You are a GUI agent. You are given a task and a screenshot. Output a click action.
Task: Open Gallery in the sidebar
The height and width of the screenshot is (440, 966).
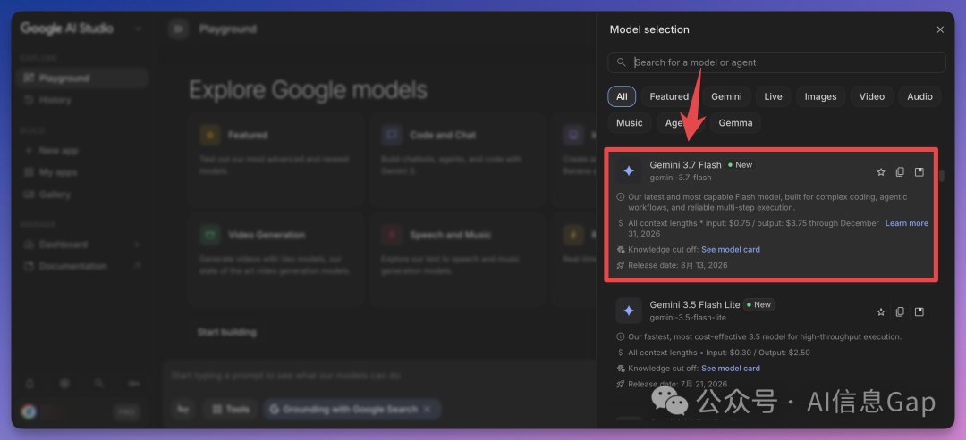pos(83,195)
